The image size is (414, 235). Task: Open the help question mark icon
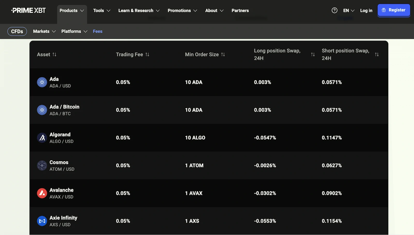334,10
